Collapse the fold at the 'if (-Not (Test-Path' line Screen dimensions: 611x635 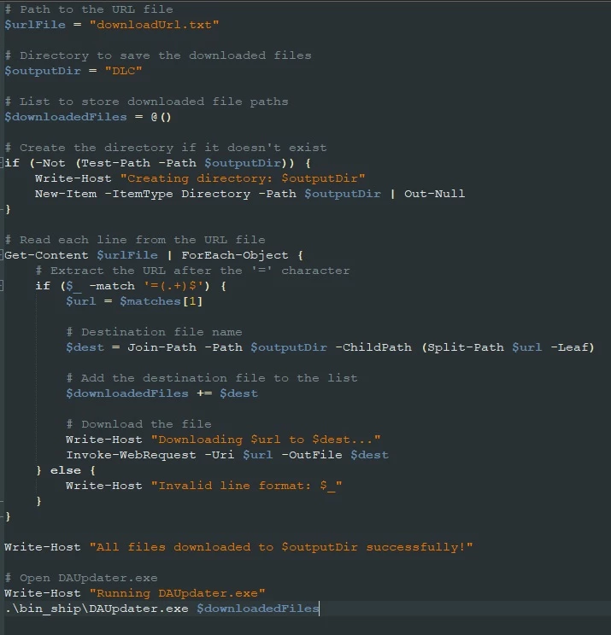click(2, 163)
